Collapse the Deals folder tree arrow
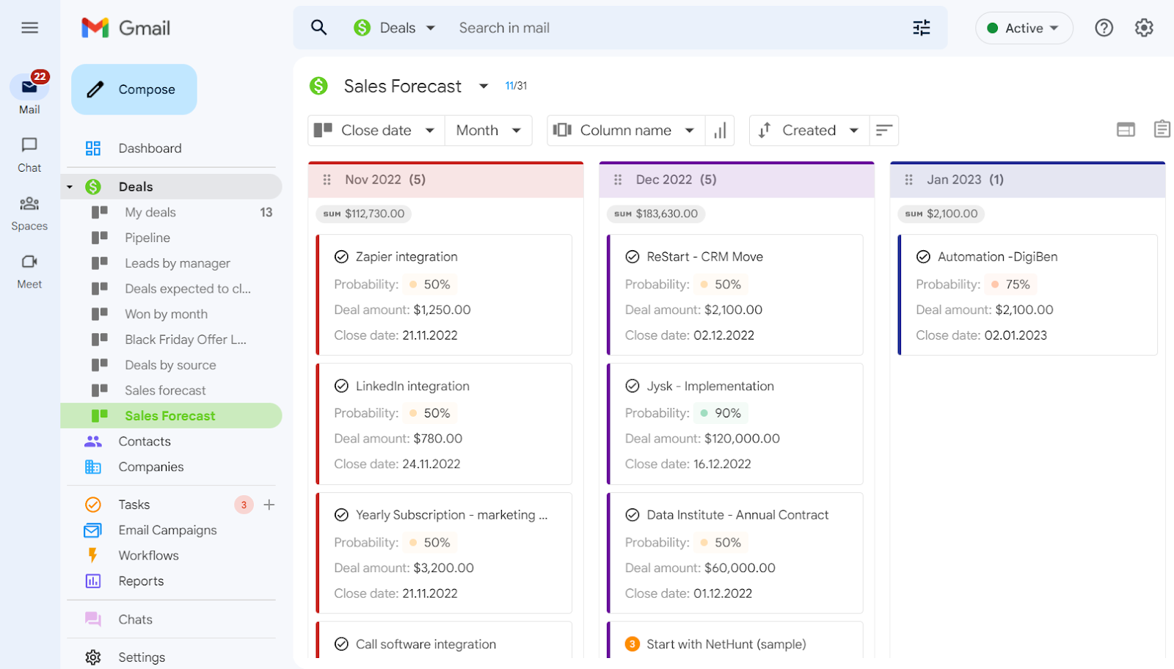Viewport: 1174px width, 669px height. (70, 187)
